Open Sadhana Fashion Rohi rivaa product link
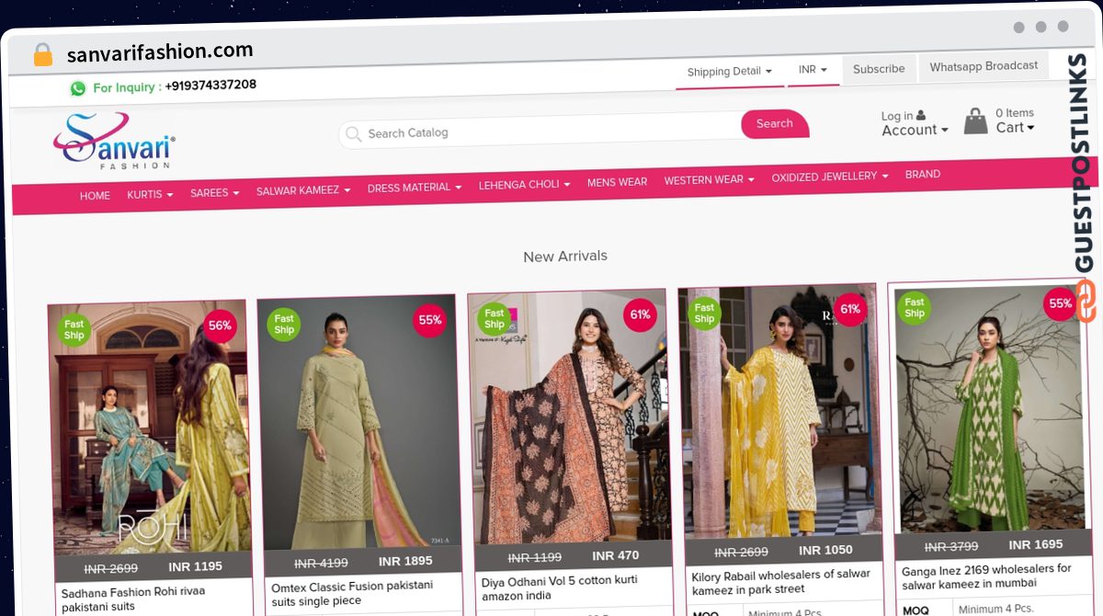 (x=133, y=599)
